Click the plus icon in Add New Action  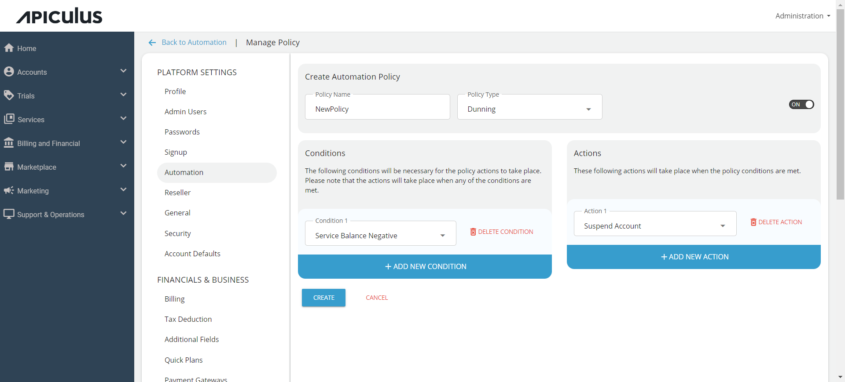(664, 257)
